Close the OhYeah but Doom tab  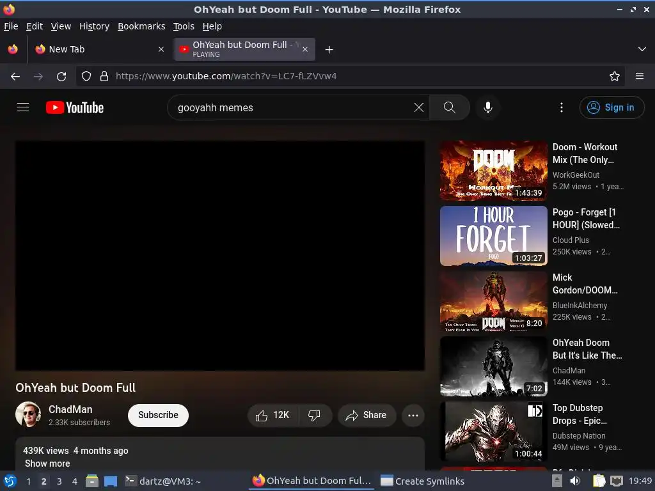click(305, 49)
